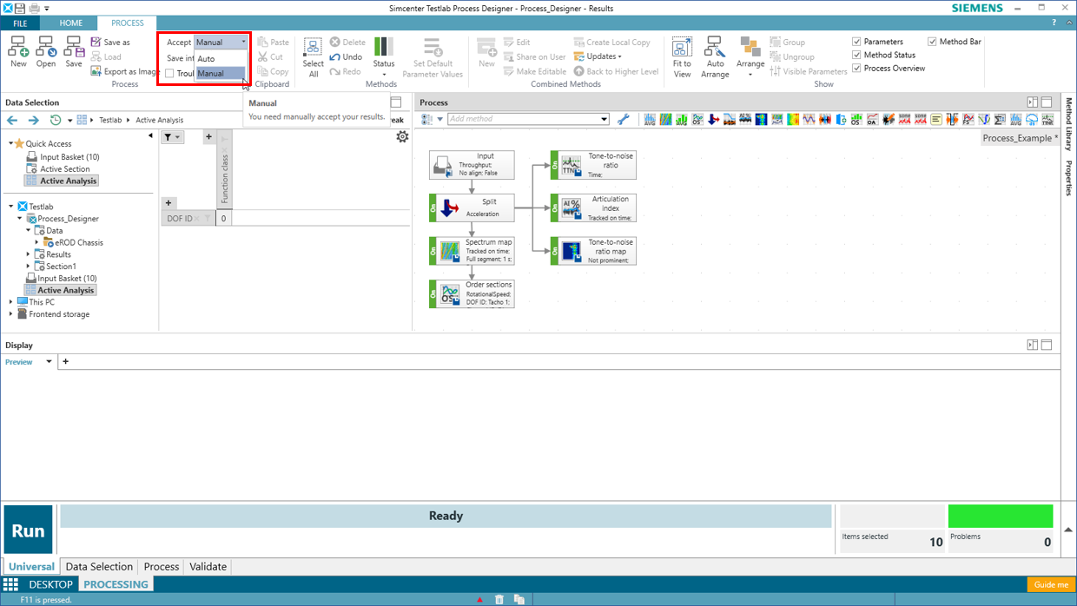Click the Guide me button
Image resolution: width=1077 pixels, height=606 pixels.
tap(1050, 585)
